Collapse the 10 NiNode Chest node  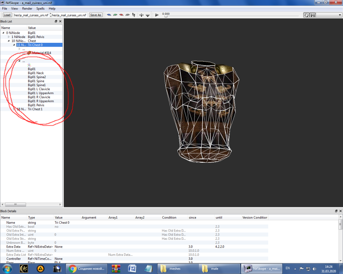(9, 41)
